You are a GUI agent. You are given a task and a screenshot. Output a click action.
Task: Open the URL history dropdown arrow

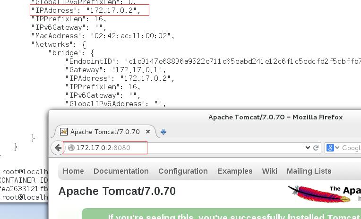coord(308,148)
